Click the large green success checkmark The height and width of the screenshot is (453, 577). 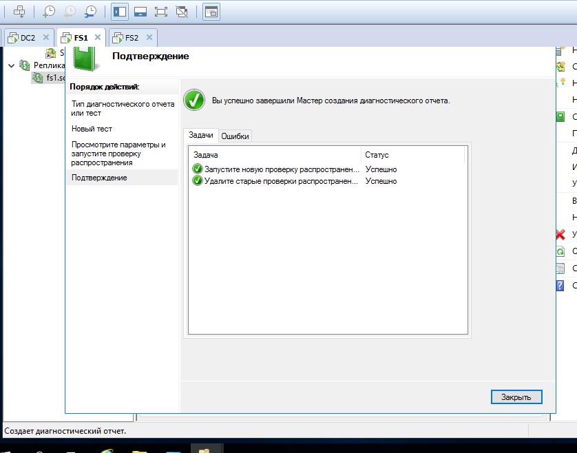click(194, 100)
